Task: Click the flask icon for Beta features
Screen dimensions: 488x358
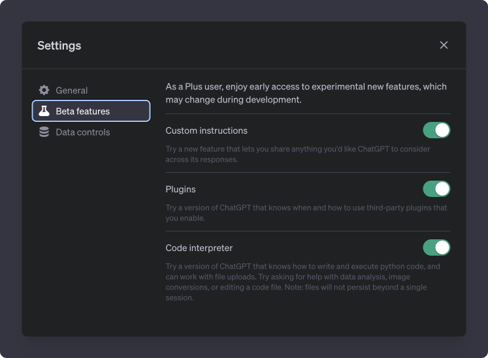Action: tap(44, 111)
